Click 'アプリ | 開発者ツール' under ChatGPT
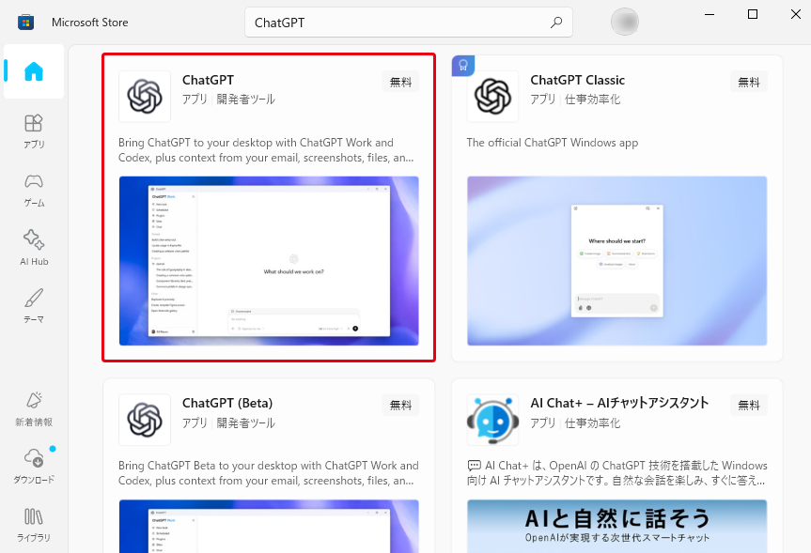This screenshot has width=811, height=553. click(228, 100)
